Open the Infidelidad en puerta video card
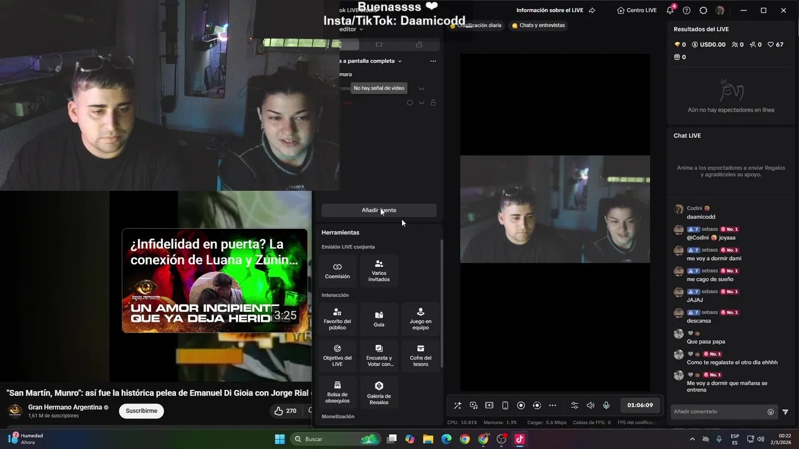Viewport: 799px width, 449px height. click(214, 281)
